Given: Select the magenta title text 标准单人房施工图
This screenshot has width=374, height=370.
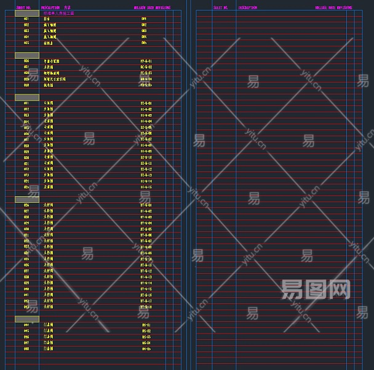Looking at the screenshot, I should pyautogui.click(x=59, y=13).
